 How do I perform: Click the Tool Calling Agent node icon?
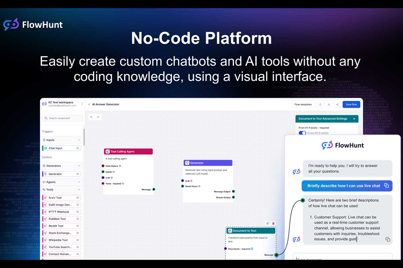pyautogui.click(x=107, y=151)
